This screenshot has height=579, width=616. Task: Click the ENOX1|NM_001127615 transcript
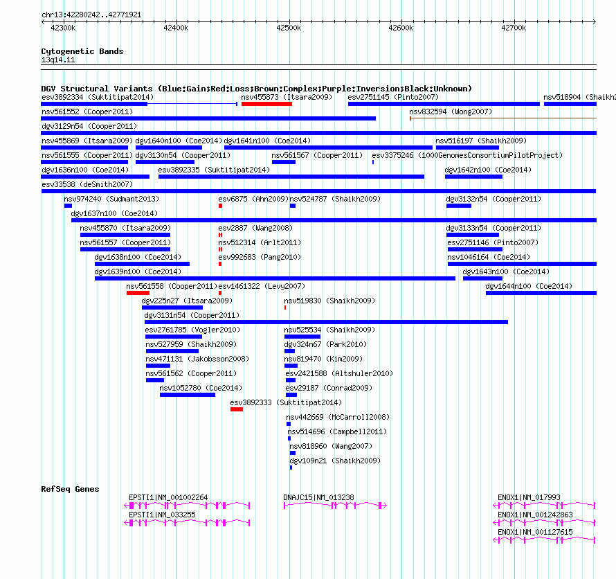click(x=545, y=540)
